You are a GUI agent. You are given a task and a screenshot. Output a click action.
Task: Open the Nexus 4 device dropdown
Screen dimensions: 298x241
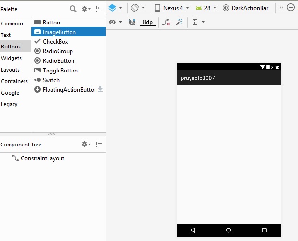pyautogui.click(x=171, y=8)
